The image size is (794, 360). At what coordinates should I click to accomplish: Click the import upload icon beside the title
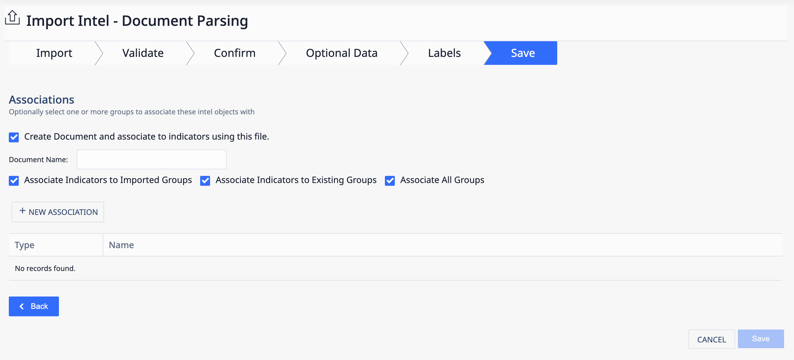[x=12, y=18]
